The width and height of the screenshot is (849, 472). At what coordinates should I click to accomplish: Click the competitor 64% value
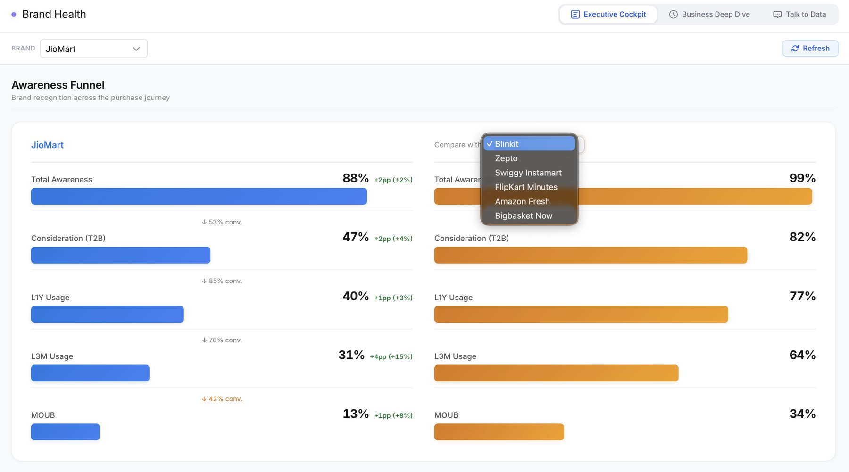point(802,355)
